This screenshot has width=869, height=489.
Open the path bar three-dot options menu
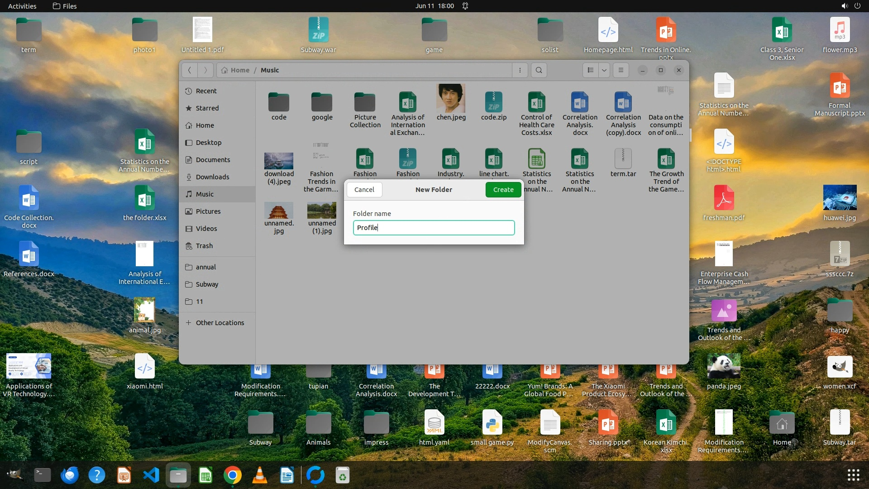click(520, 70)
